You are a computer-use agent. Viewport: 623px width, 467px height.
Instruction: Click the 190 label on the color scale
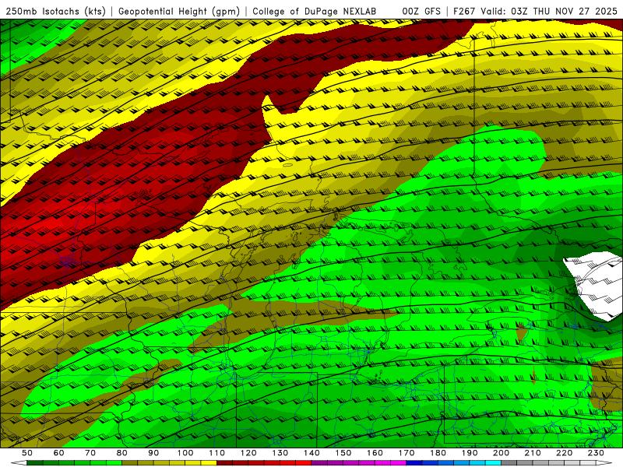470,453
